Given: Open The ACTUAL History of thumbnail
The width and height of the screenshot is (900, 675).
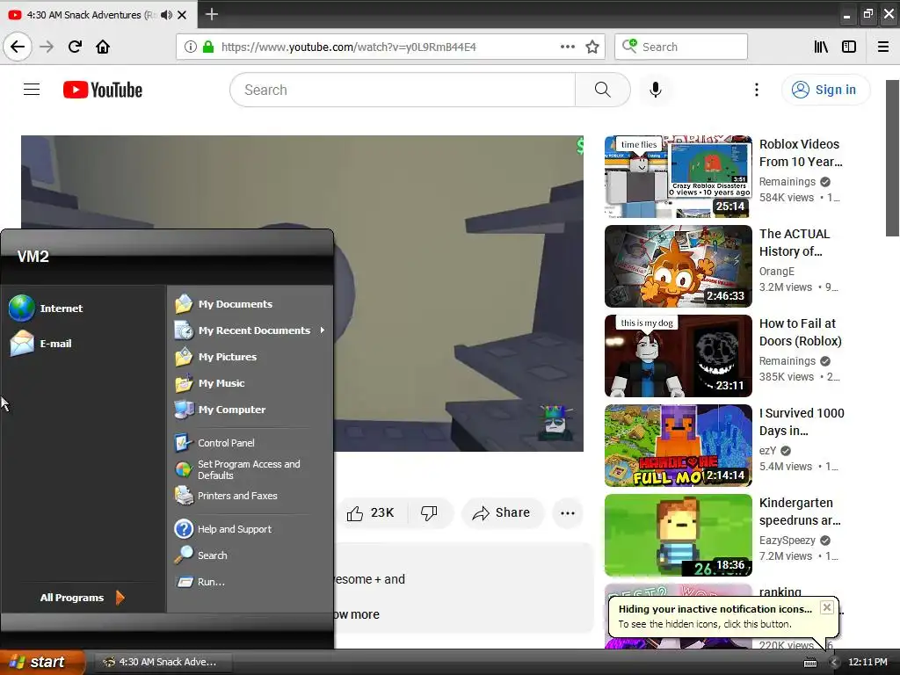Looking at the screenshot, I should 679,266.
